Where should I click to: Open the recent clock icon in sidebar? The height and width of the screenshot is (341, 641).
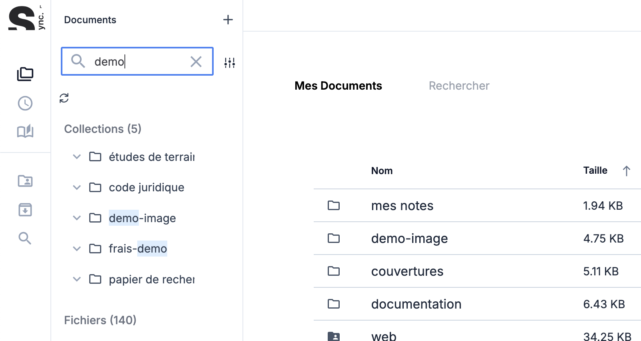coord(25,103)
